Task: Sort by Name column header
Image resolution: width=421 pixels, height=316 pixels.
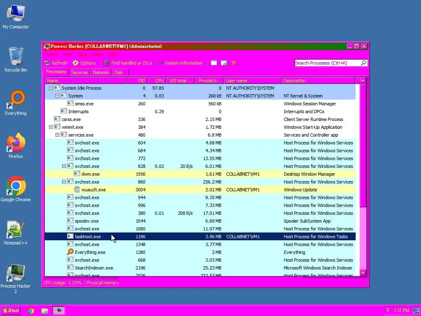Action: 86,80
